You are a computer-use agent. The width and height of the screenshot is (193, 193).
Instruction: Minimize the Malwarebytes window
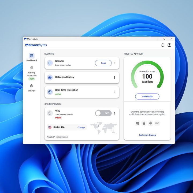click(x=158, y=39)
